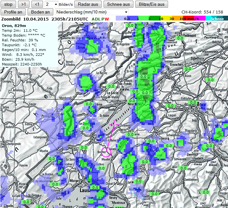Click the 0.0 label near Château-d'Oex

(155, 194)
